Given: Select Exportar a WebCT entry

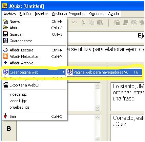Looking at the screenshot, I should 35,85.
